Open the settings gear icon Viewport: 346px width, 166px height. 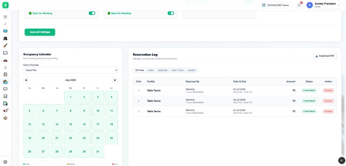(x=5, y=162)
